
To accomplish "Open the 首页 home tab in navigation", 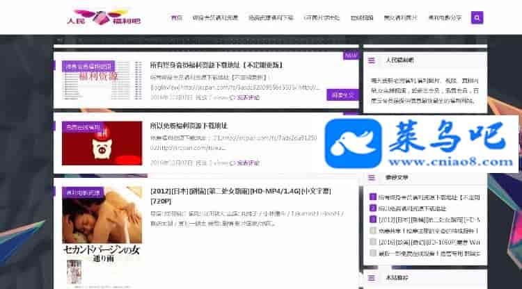I will [177, 17].
